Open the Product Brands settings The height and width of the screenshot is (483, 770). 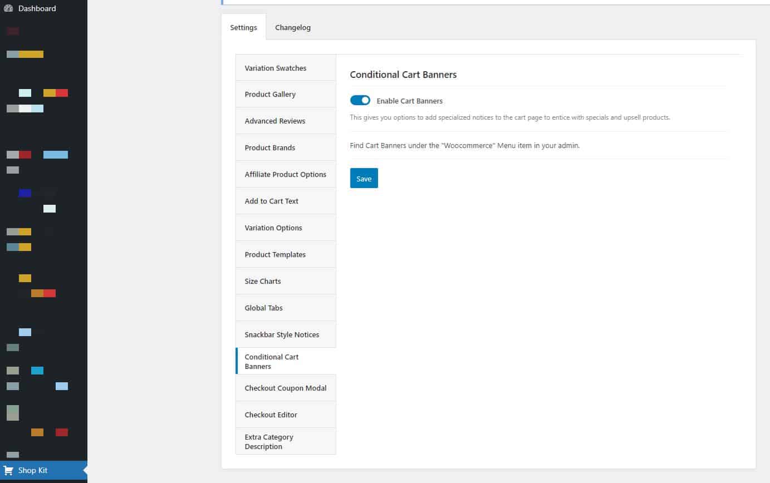tap(270, 147)
